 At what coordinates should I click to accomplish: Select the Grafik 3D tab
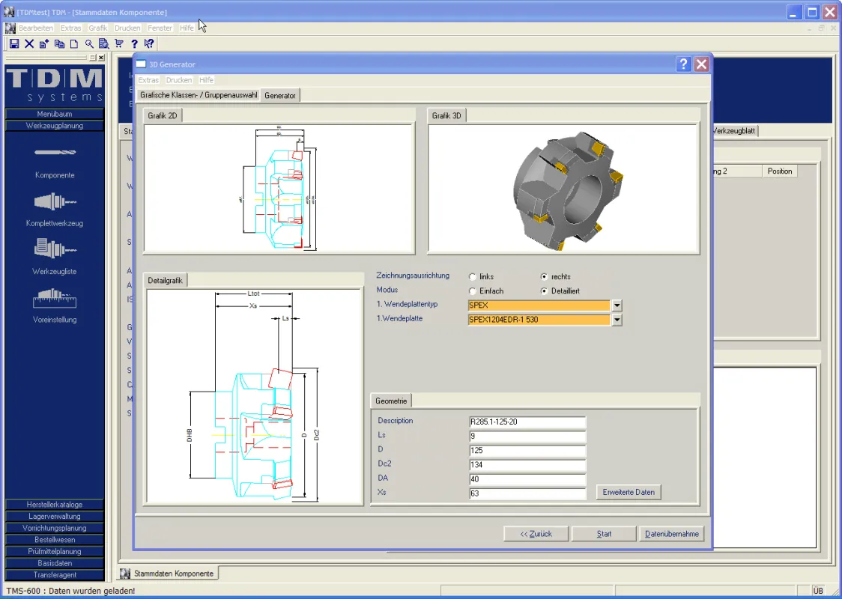pos(446,115)
